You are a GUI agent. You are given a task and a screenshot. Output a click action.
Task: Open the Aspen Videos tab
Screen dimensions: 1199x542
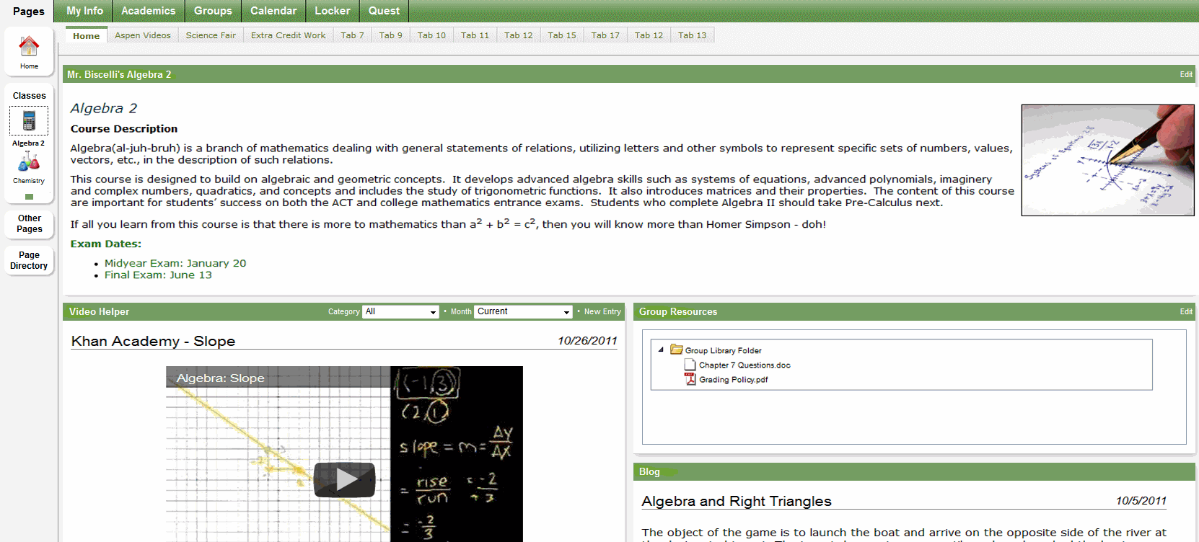click(x=143, y=35)
